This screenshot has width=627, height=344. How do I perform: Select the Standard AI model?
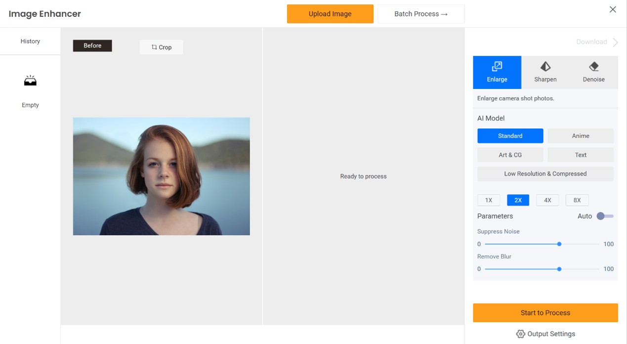(x=510, y=136)
